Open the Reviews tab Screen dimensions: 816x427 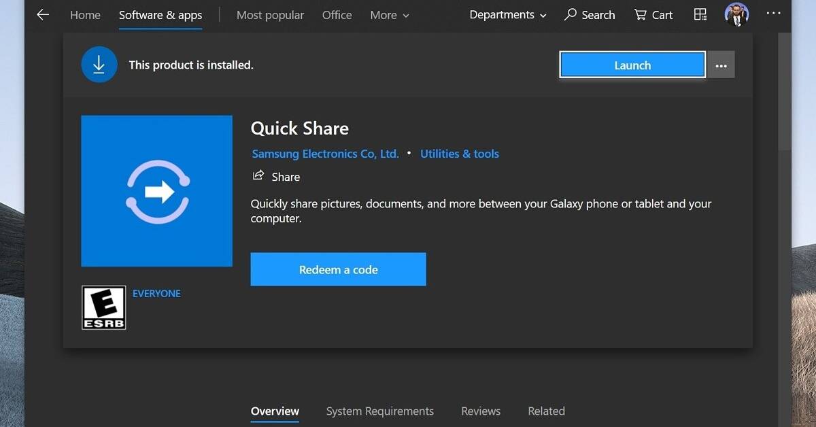tap(480, 411)
